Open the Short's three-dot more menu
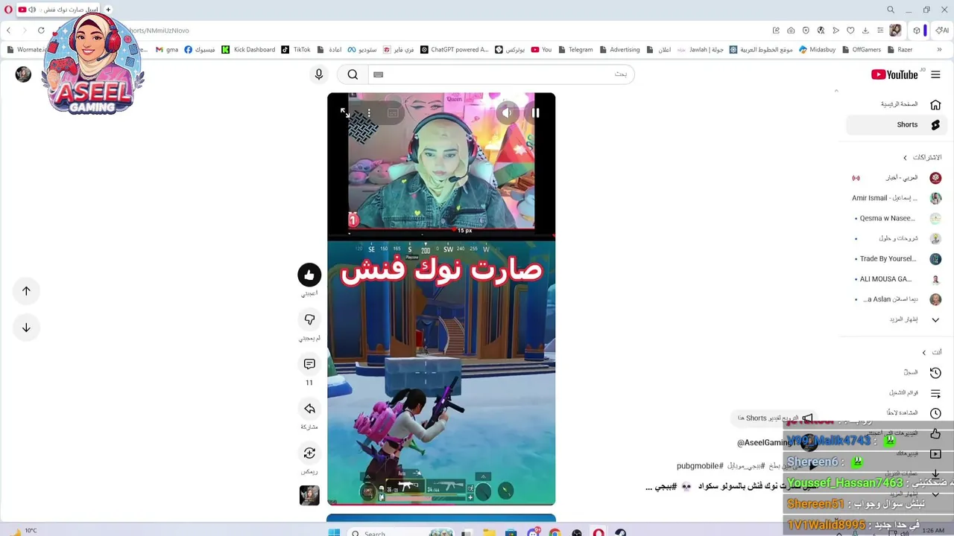This screenshot has width=954, height=536. [369, 113]
